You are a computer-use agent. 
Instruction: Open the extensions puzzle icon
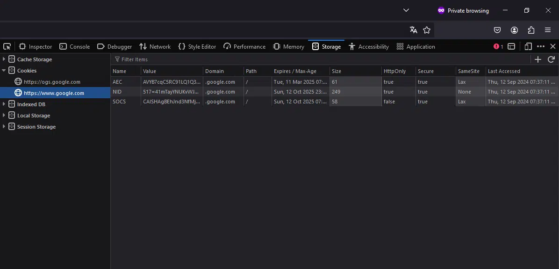coord(531,30)
